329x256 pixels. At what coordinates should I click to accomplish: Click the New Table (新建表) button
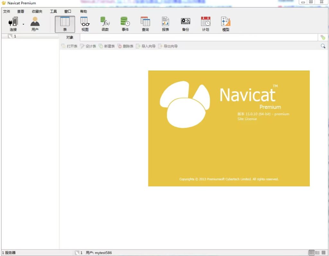[x=107, y=46]
